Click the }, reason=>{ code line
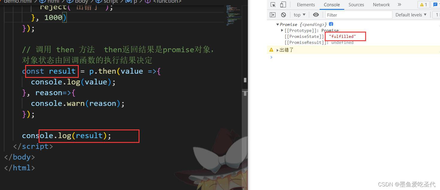Viewport: 440px width, 190px height. pos(49,93)
